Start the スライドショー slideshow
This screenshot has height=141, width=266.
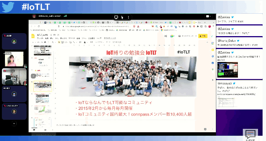186,36
